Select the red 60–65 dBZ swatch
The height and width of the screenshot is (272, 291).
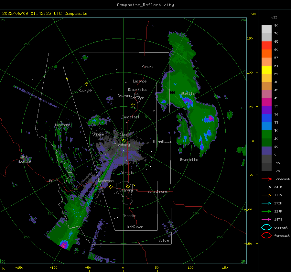(x=266, y=45)
